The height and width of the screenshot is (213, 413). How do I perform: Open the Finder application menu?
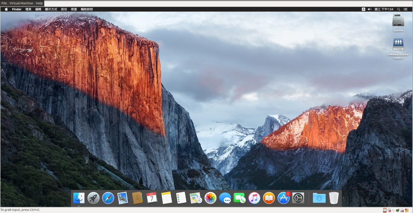pos(17,9)
